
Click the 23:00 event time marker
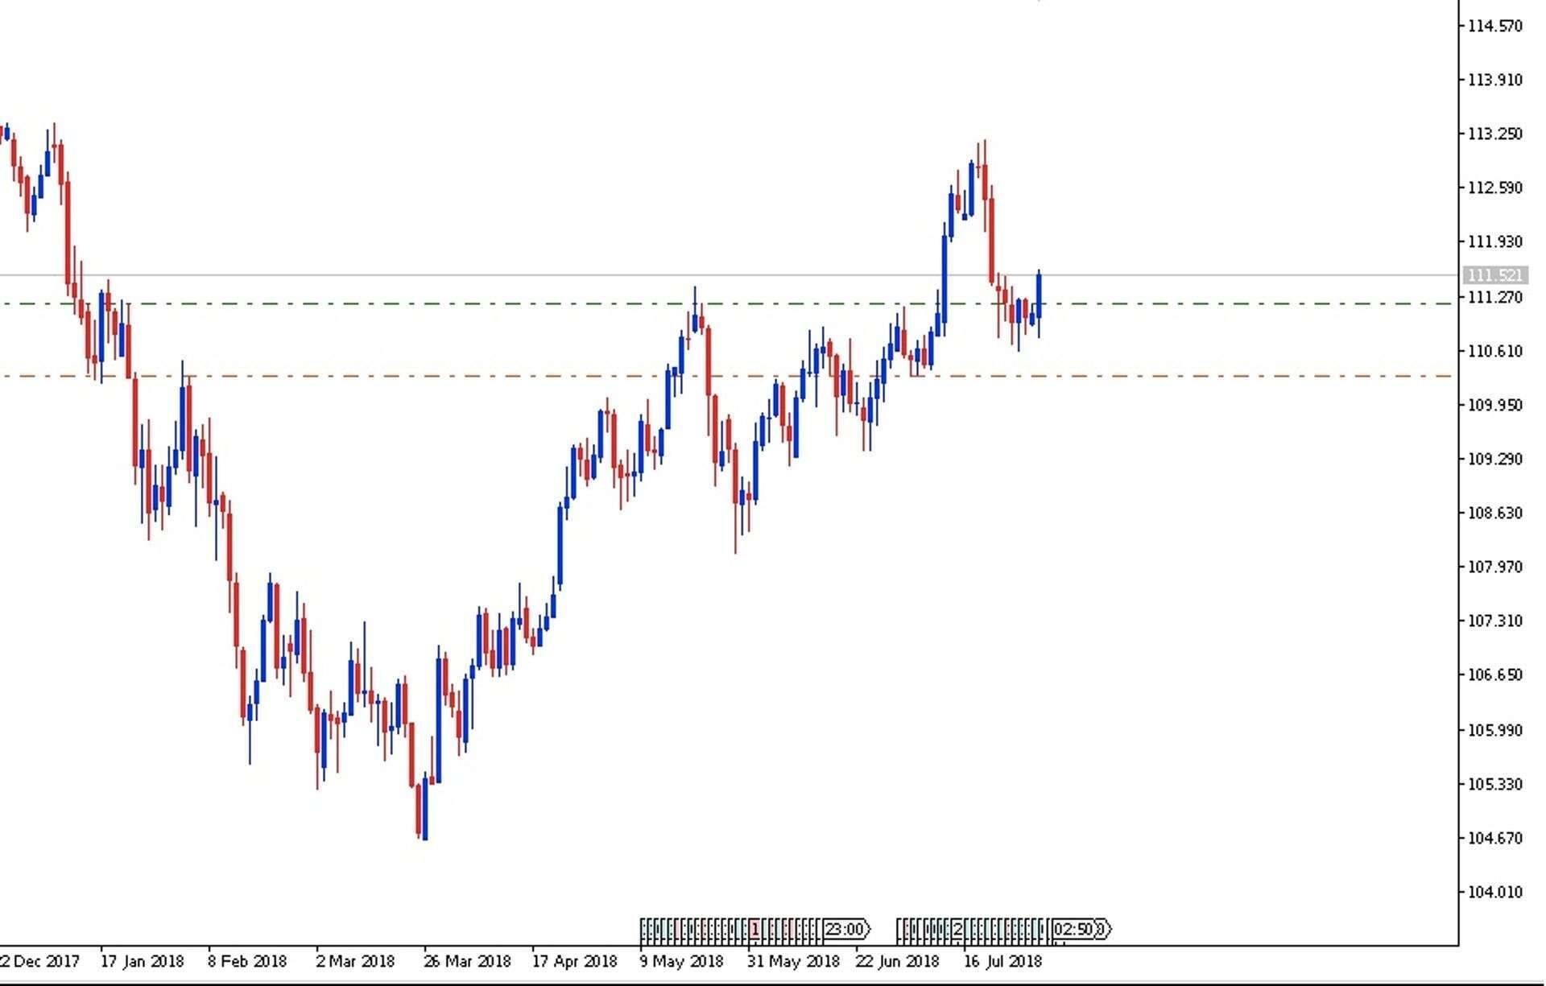pyautogui.click(x=845, y=930)
